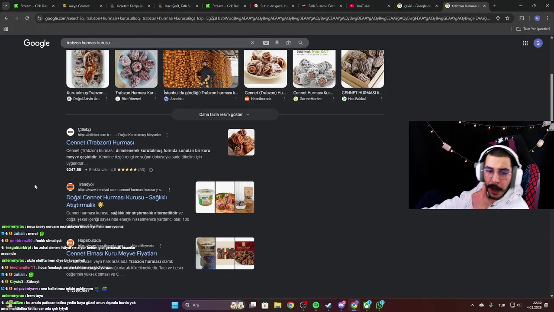Viewport: 554px width, 312px height.
Task: Open WhatsApp from the taskbar
Action: coord(380,305)
